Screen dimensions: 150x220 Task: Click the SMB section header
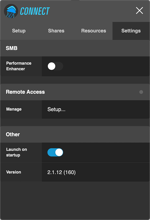tap(75, 48)
